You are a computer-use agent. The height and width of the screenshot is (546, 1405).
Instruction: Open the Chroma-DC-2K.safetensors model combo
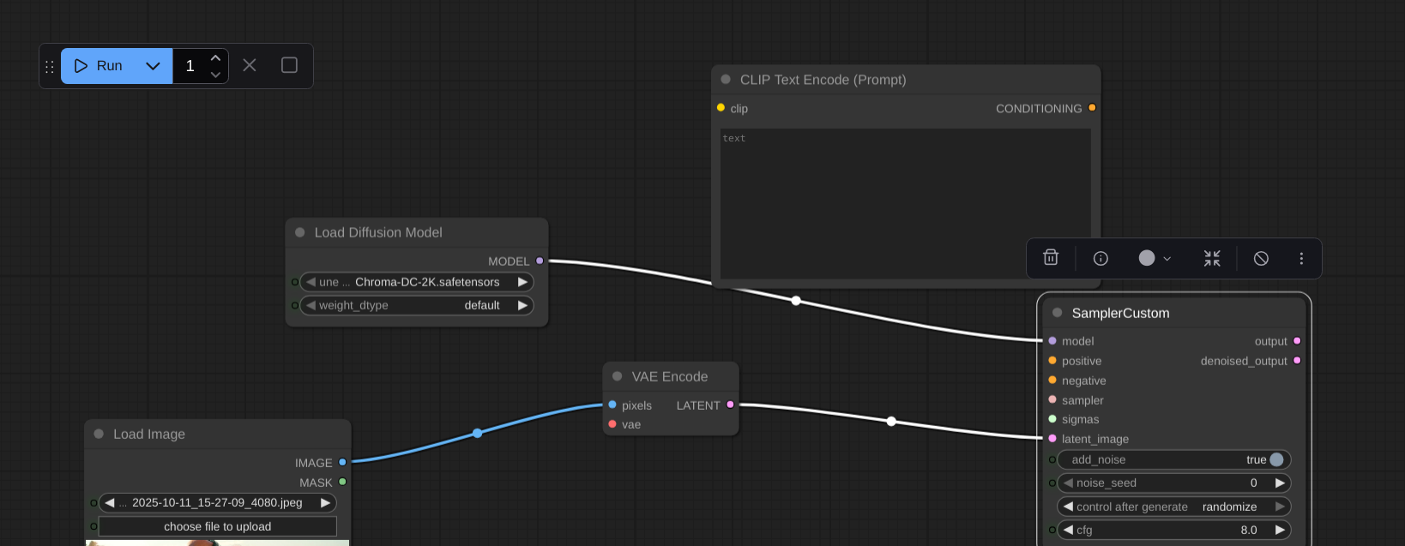click(417, 282)
